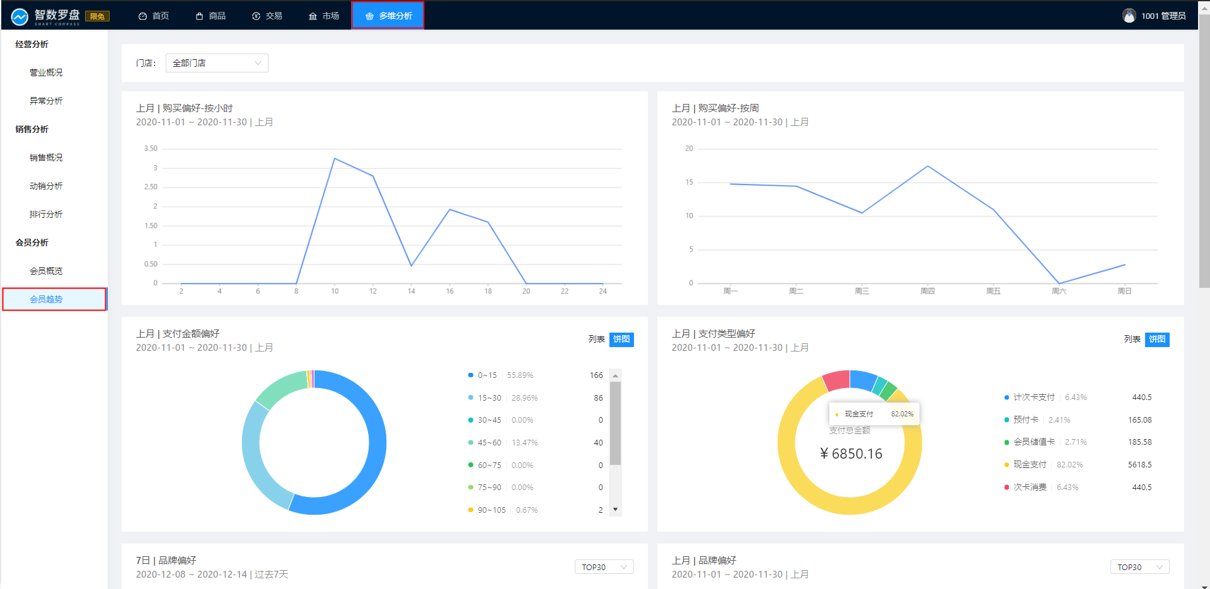Expand TOP30 dropdown for 上月品牌偏好

[x=1139, y=567]
